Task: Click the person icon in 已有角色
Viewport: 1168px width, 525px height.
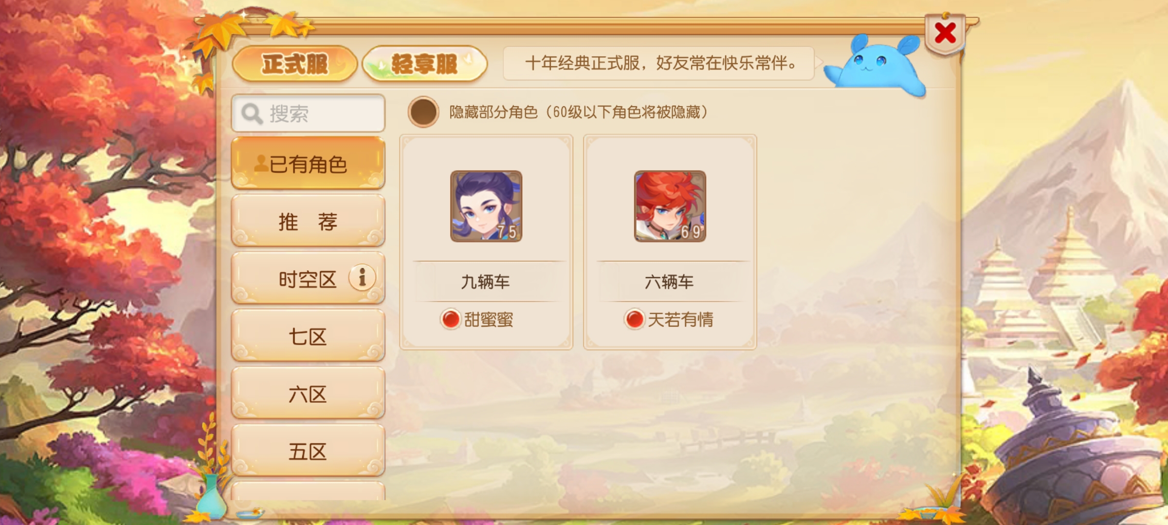Action: tap(261, 164)
